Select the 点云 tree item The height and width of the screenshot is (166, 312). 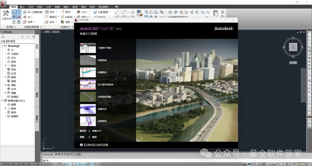point(13,58)
